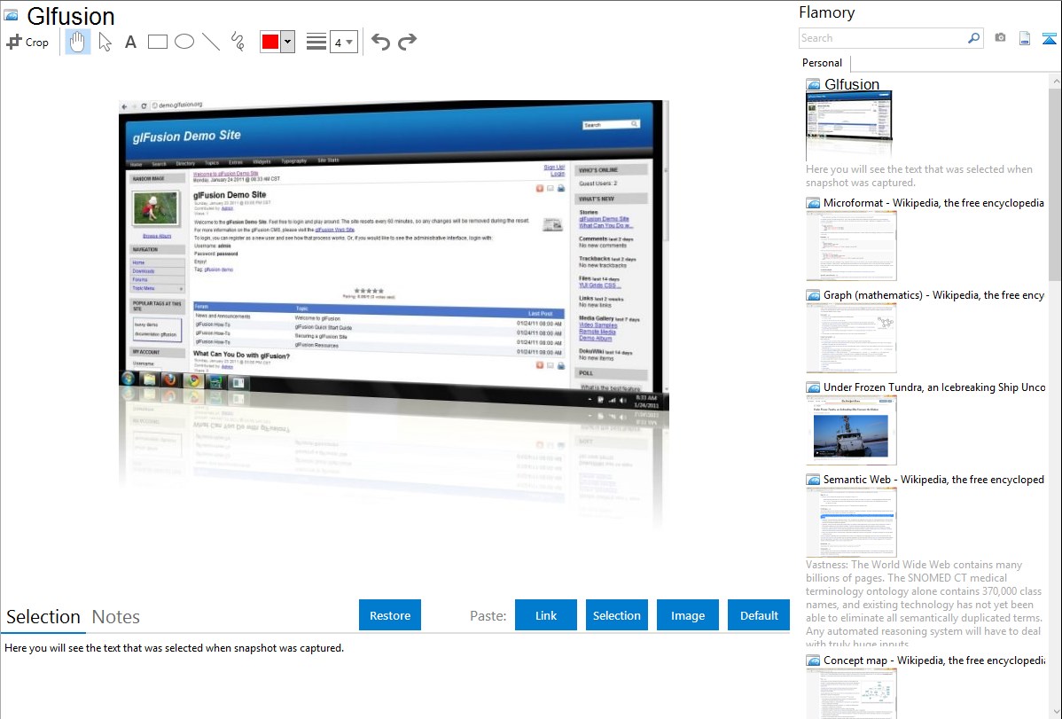Click the line thickness icon
Screen dimensions: 1062x719
[x=316, y=42]
